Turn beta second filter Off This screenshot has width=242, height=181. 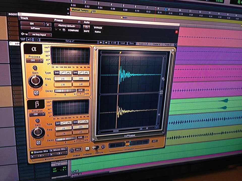pyautogui.click(x=75, y=122)
